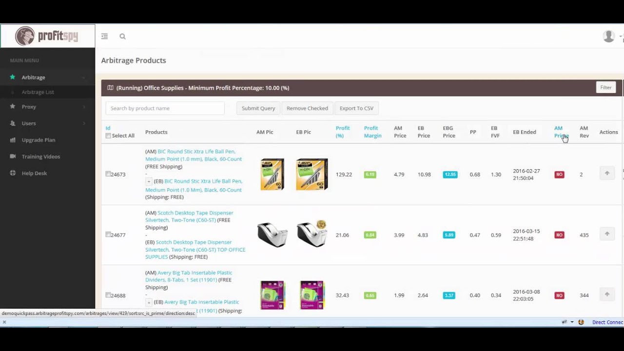Toggle the sidebar hamburger menu icon
Viewport: 624px width, 351px height.
[x=104, y=36]
